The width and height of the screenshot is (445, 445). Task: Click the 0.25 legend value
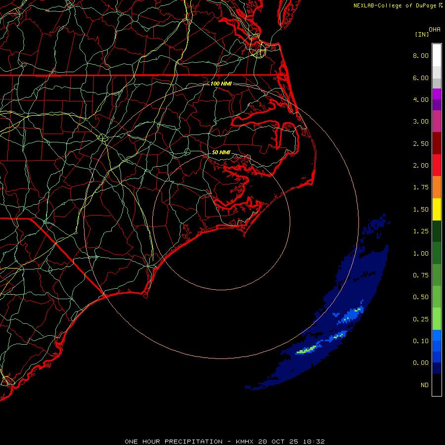click(x=421, y=319)
